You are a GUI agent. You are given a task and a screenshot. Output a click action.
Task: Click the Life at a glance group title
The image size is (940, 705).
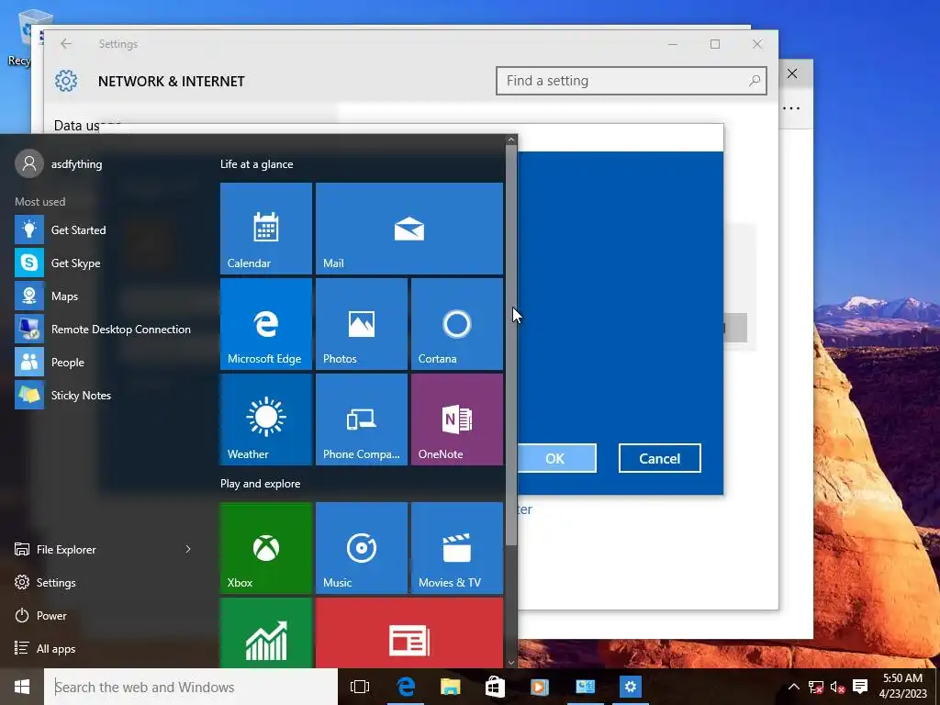click(257, 163)
